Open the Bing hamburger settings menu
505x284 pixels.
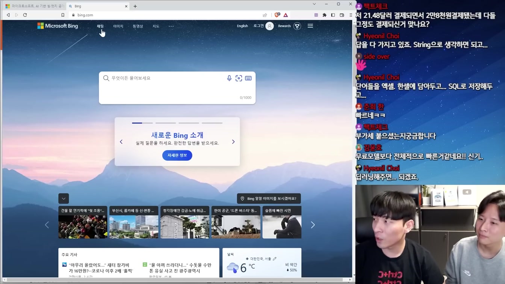click(310, 26)
